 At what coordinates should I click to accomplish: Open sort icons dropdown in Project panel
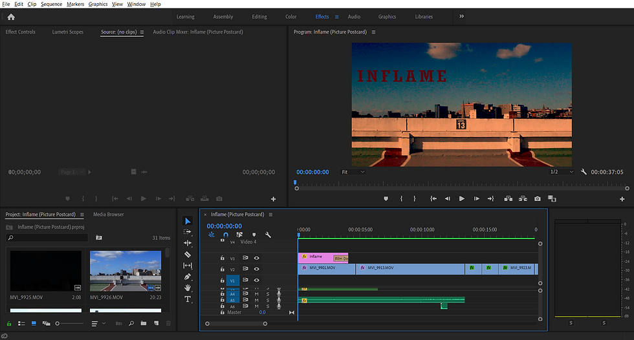point(98,323)
